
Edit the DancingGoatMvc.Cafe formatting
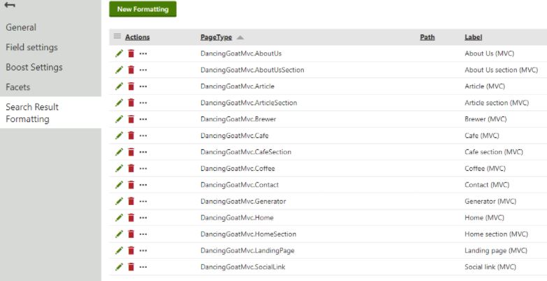(x=119, y=135)
